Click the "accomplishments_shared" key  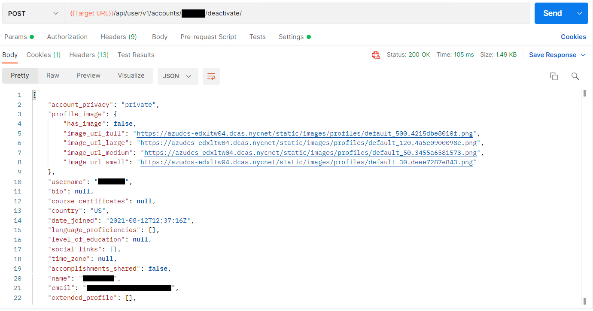pos(94,269)
